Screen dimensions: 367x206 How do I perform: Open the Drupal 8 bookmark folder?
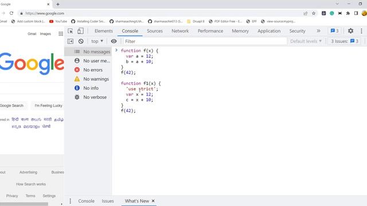[196, 21]
